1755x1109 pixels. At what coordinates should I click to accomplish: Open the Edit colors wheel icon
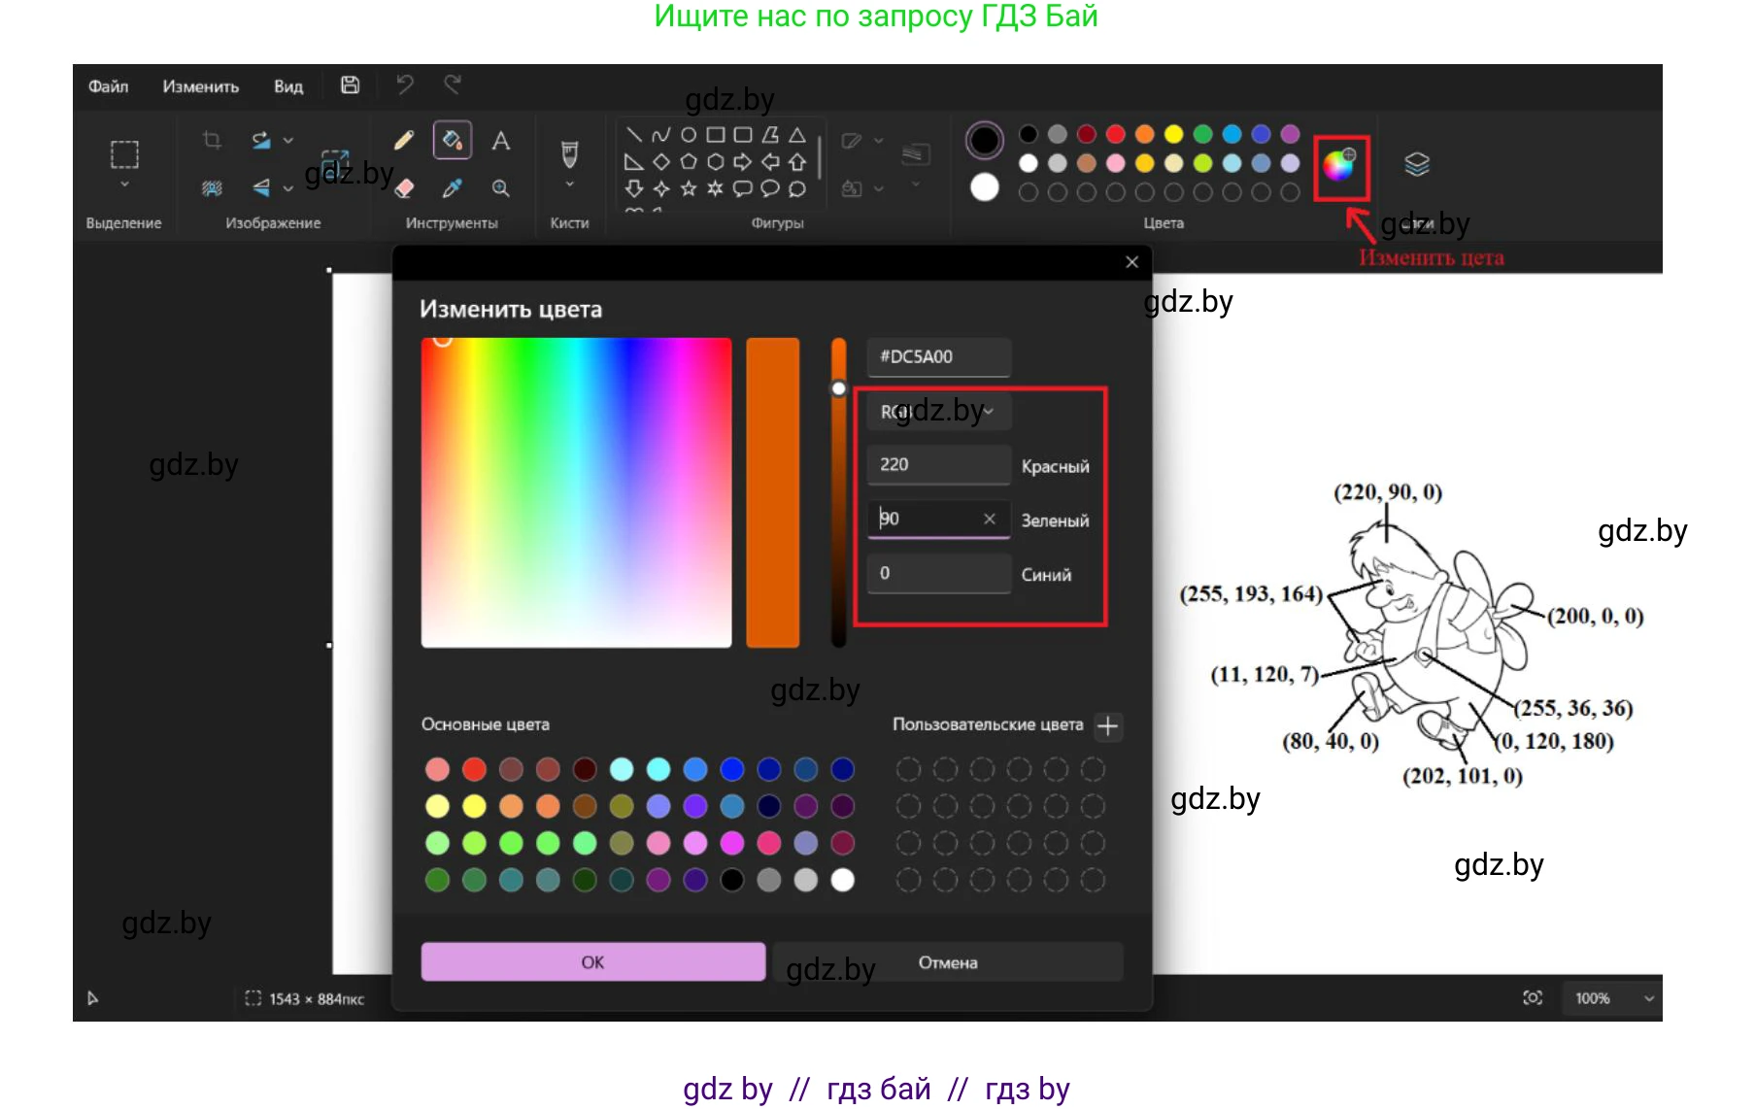[x=1340, y=166]
